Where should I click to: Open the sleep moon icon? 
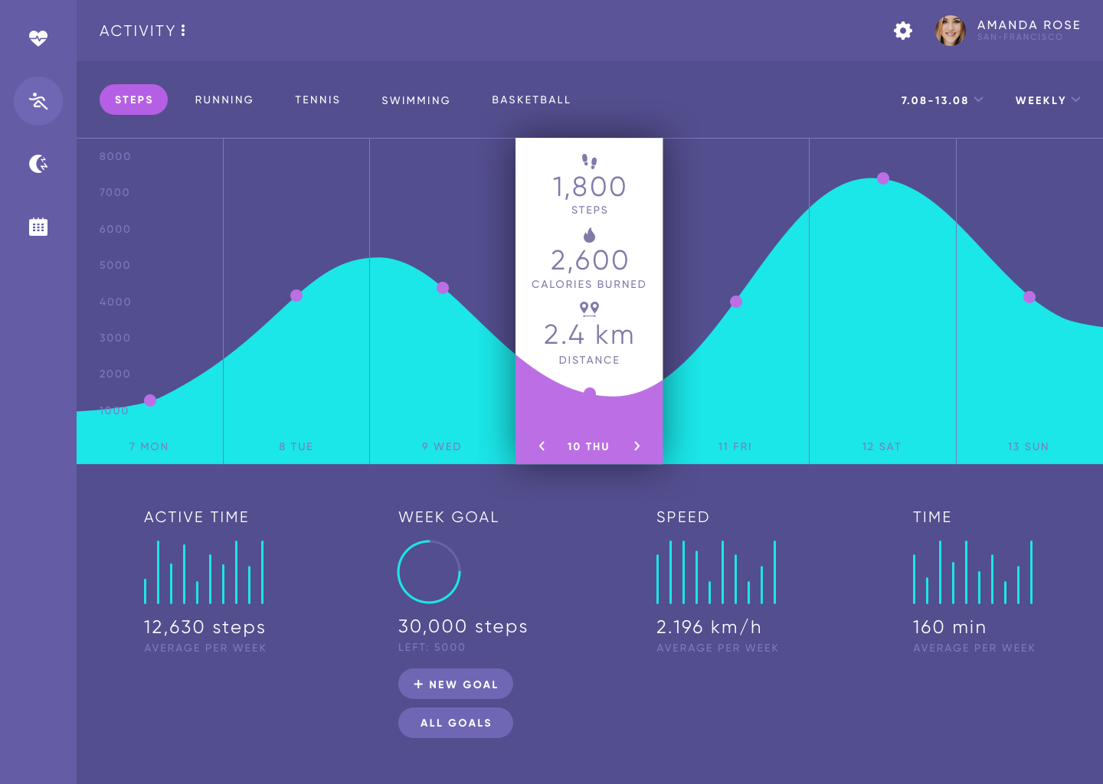[38, 163]
